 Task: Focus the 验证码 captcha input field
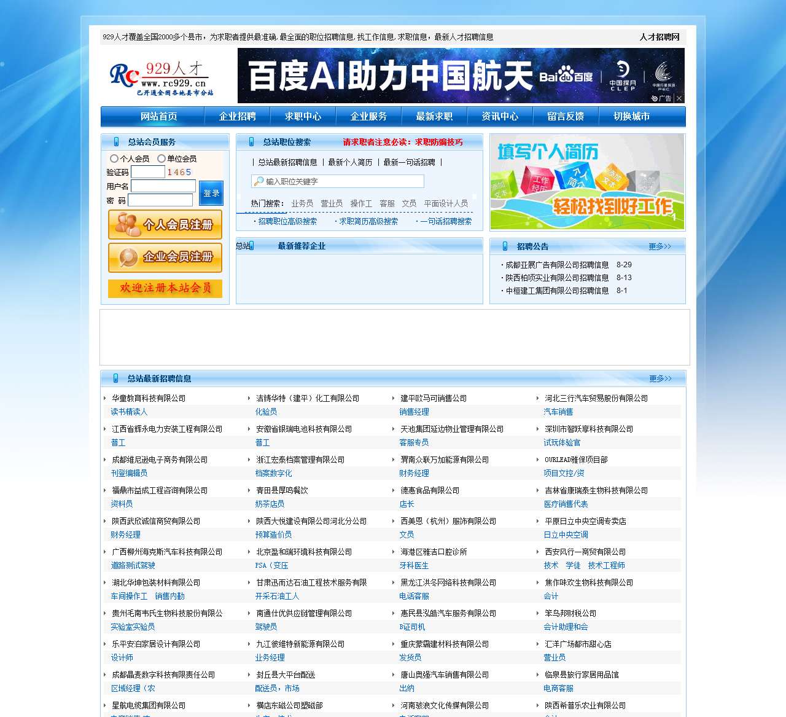click(148, 172)
